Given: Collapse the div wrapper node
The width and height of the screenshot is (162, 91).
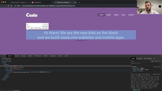Looking at the screenshot, I should point(4,66).
